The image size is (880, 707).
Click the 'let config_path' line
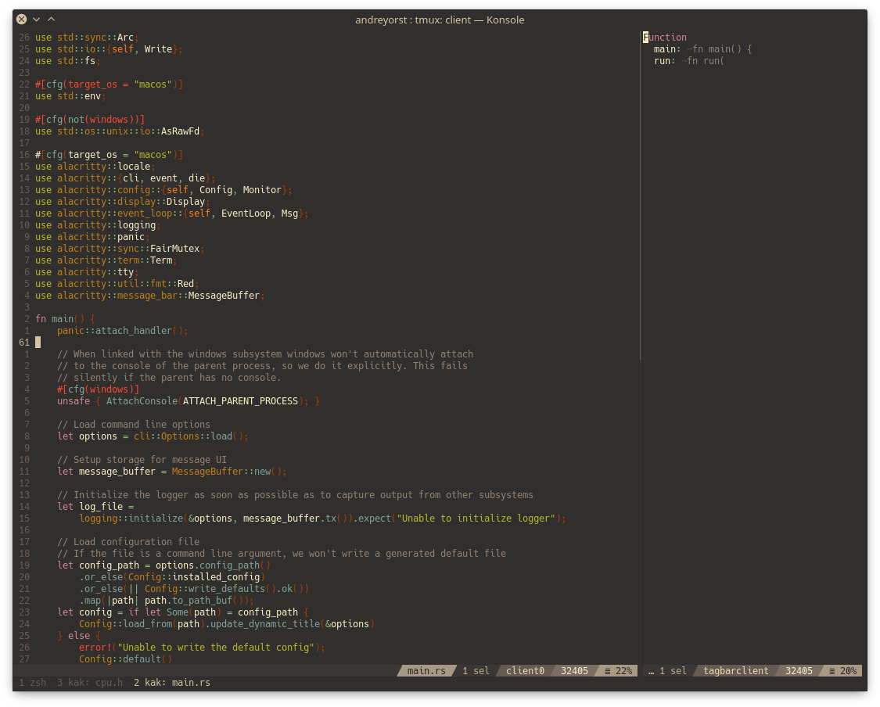point(164,565)
